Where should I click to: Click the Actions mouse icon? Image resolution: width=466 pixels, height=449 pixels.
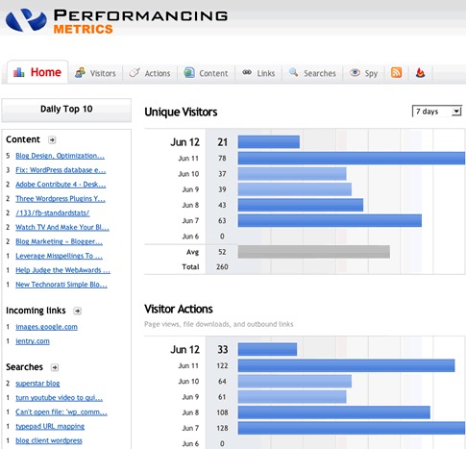pyautogui.click(x=135, y=73)
